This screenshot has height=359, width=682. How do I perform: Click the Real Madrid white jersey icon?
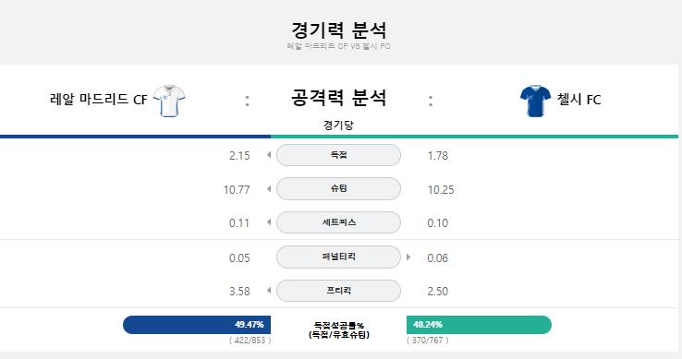click(169, 101)
